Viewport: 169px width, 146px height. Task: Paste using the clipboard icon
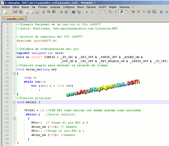[x=54, y=12]
